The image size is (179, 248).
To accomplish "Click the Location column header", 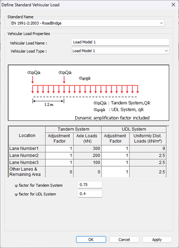I will [x=27, y=135].
